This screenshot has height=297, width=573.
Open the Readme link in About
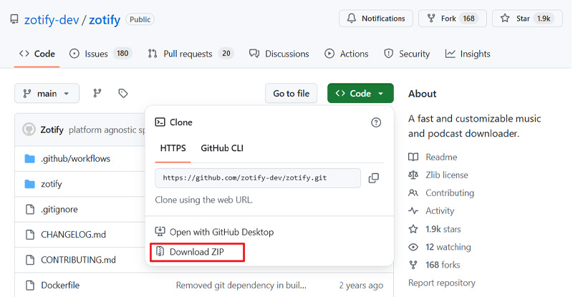click(441, 157)
